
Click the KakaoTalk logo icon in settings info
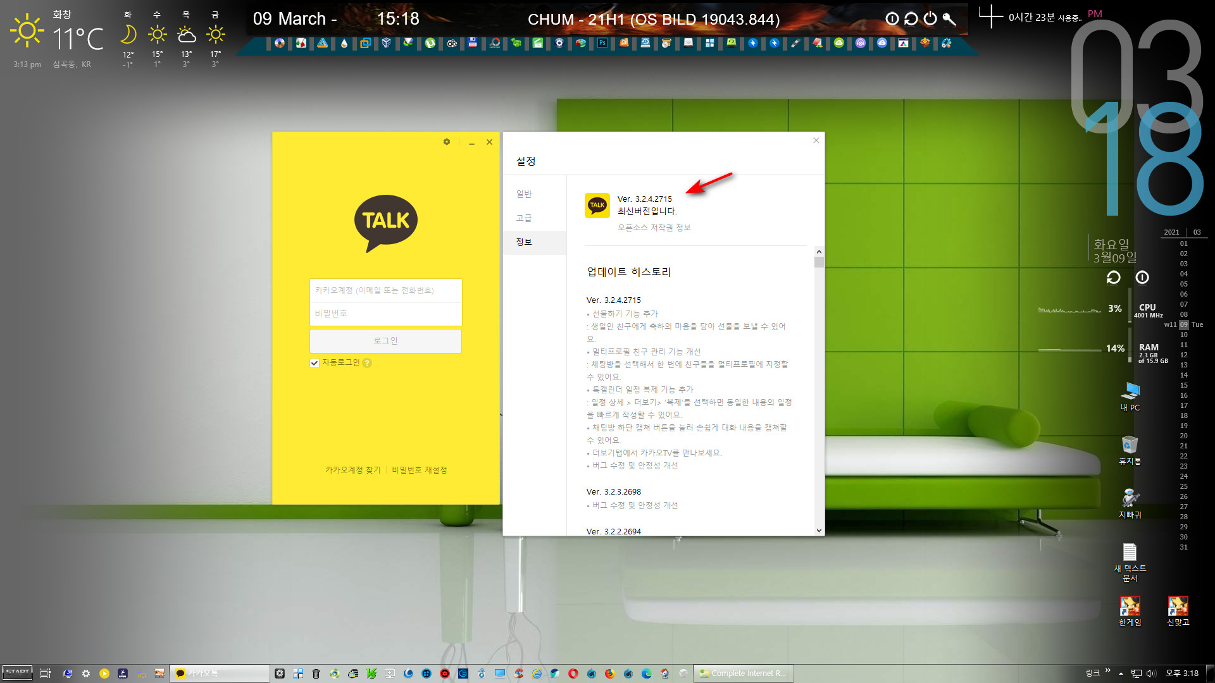tap(597, 206)
